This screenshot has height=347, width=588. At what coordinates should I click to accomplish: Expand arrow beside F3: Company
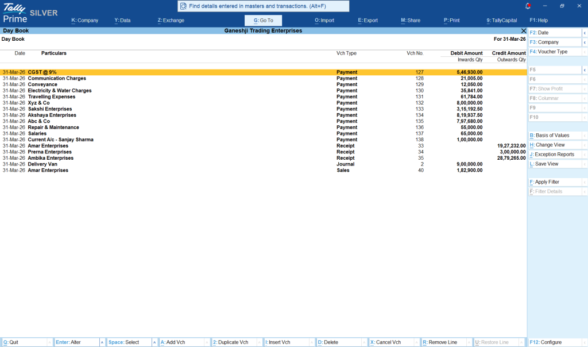[x=585, y=42]
